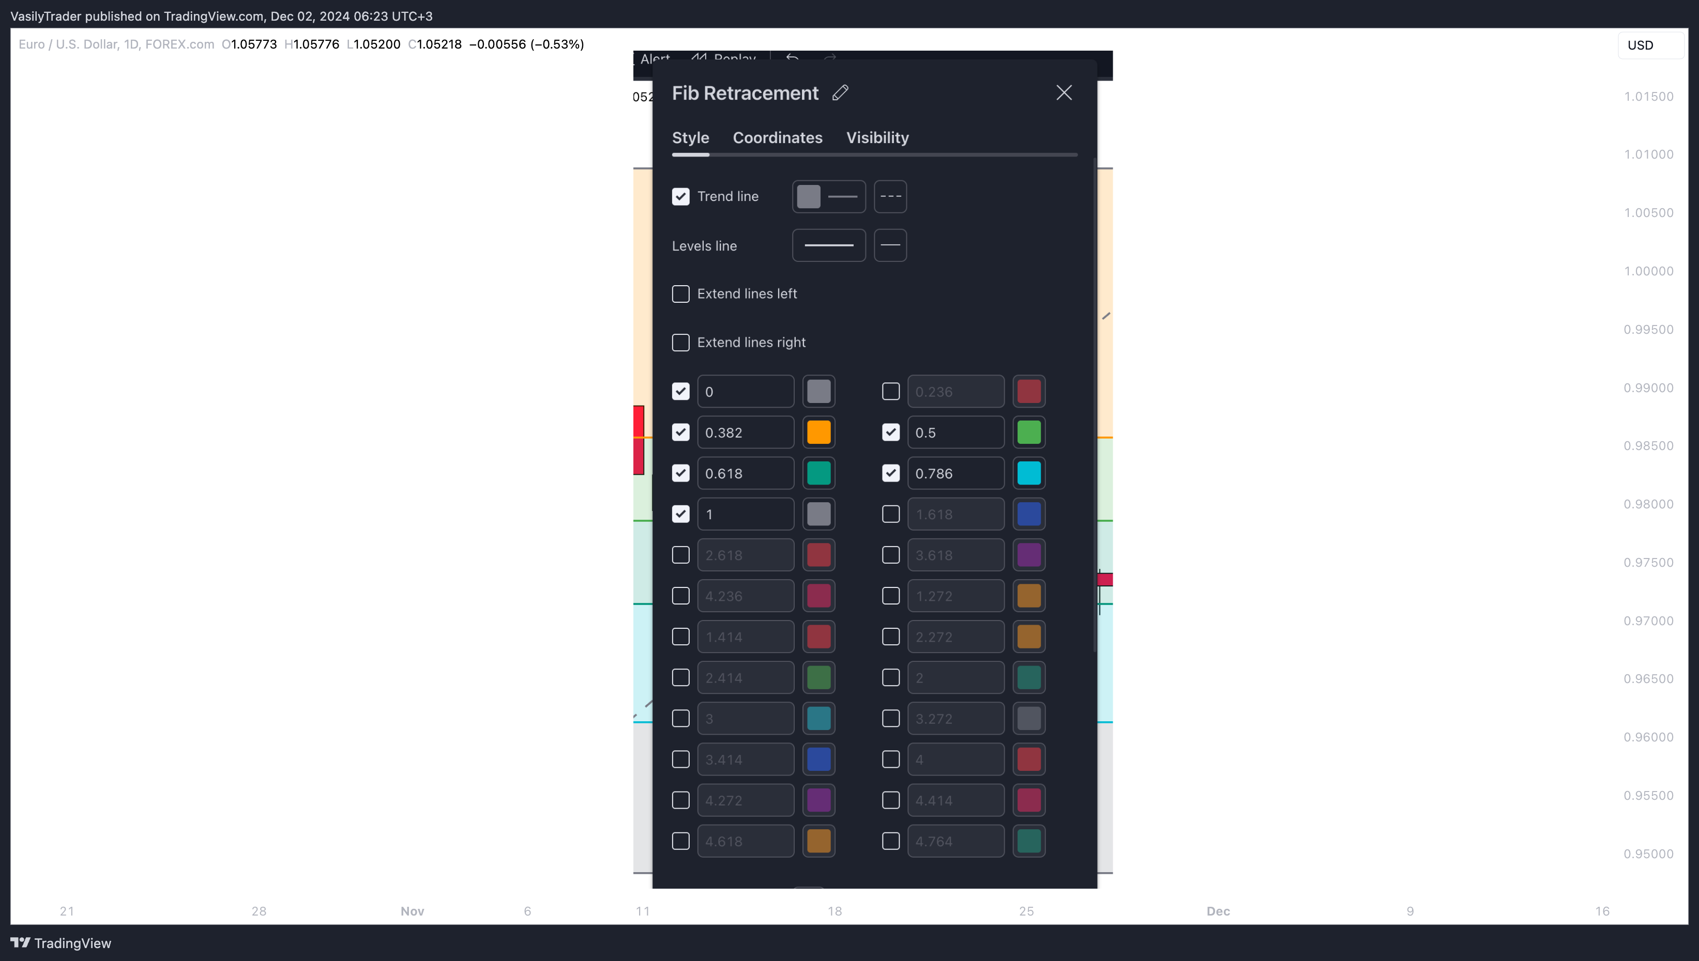The height and width of the screenshot is (961, 1699).
Task: Enable the 4.764 level checkbox
Action: (x=890, y=841)
